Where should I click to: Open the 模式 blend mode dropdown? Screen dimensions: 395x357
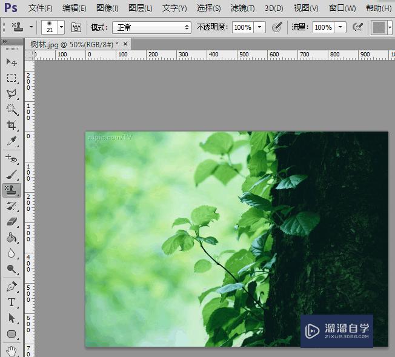pyautogui.click(x=151, y=27)
